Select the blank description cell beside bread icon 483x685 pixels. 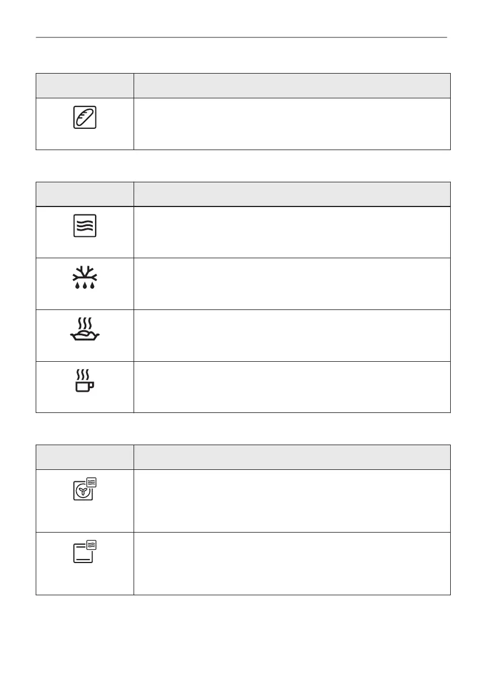point(292,124)
